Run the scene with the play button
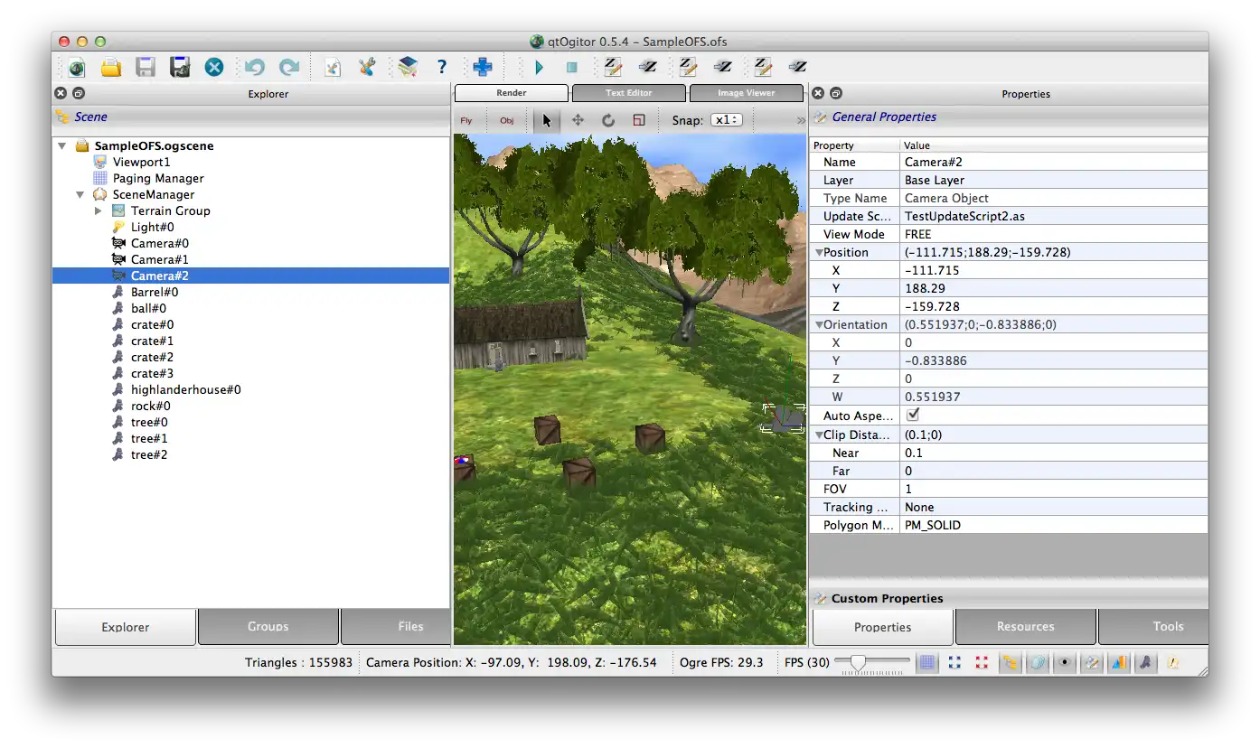This screenshot has width=1260, height=748. [x=540, y=67]
